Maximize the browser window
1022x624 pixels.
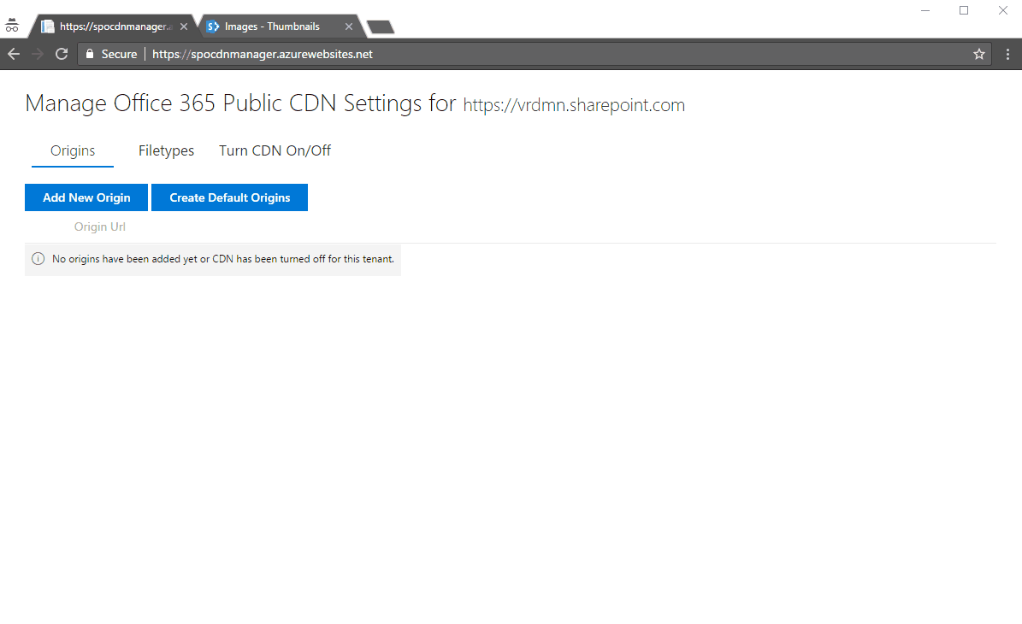point(964,10)
